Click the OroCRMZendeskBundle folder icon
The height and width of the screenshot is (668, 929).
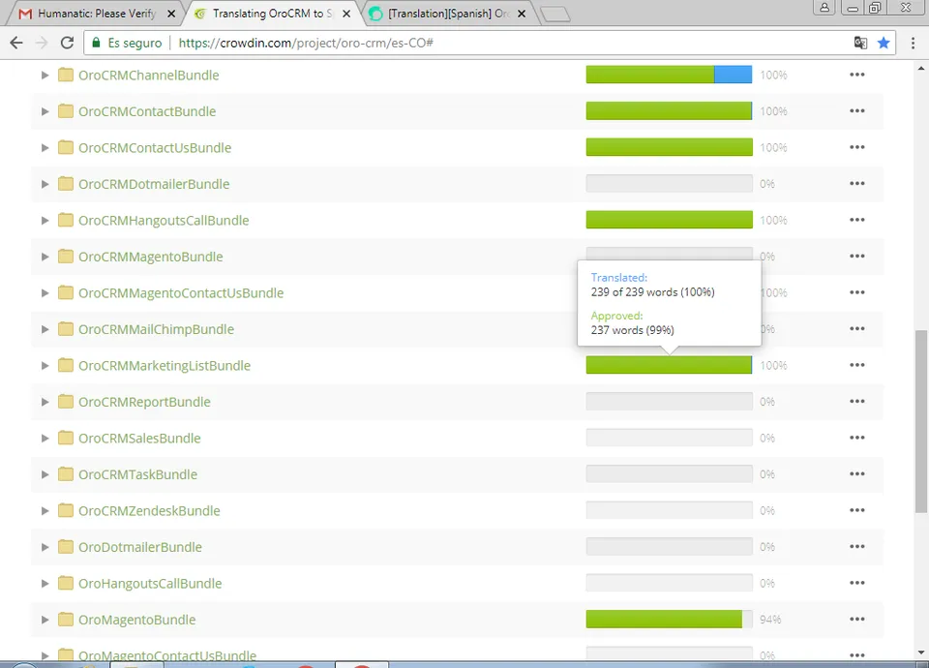click(x=65, y=510)
